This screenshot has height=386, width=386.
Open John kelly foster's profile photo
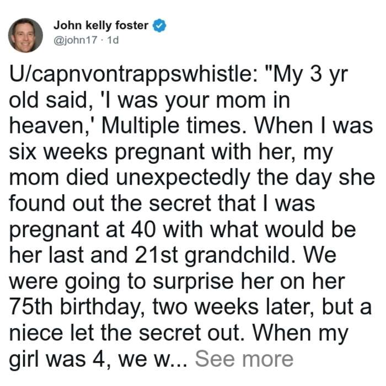(25, 35)
